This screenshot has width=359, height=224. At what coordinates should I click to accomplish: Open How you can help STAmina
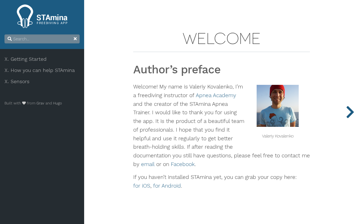click(43, 70)
